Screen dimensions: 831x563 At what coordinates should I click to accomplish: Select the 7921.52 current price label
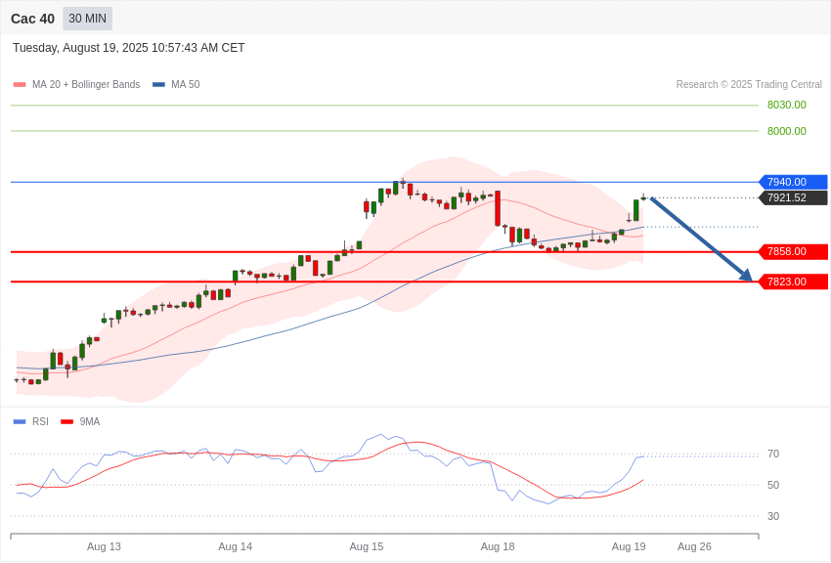click(x=794, y=198)
